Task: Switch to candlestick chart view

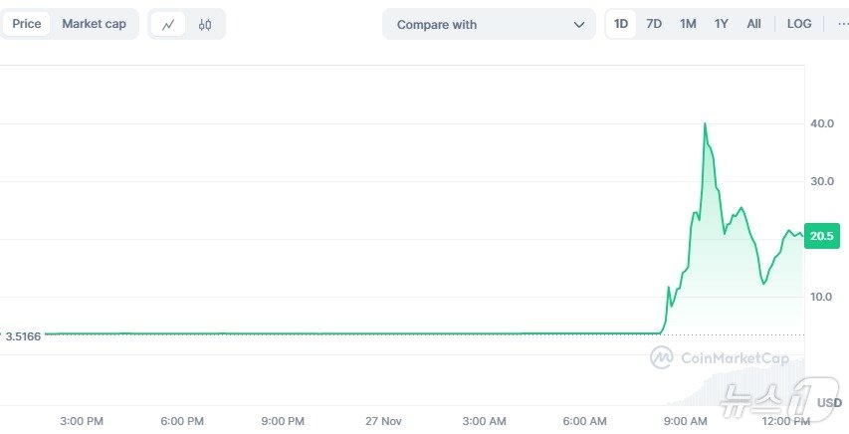Action: tap(205, 24)
